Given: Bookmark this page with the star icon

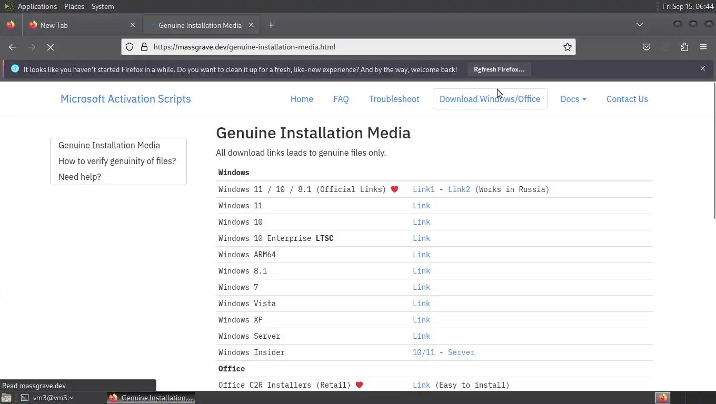Looking at the screenshot, I should tap(568, 47).
